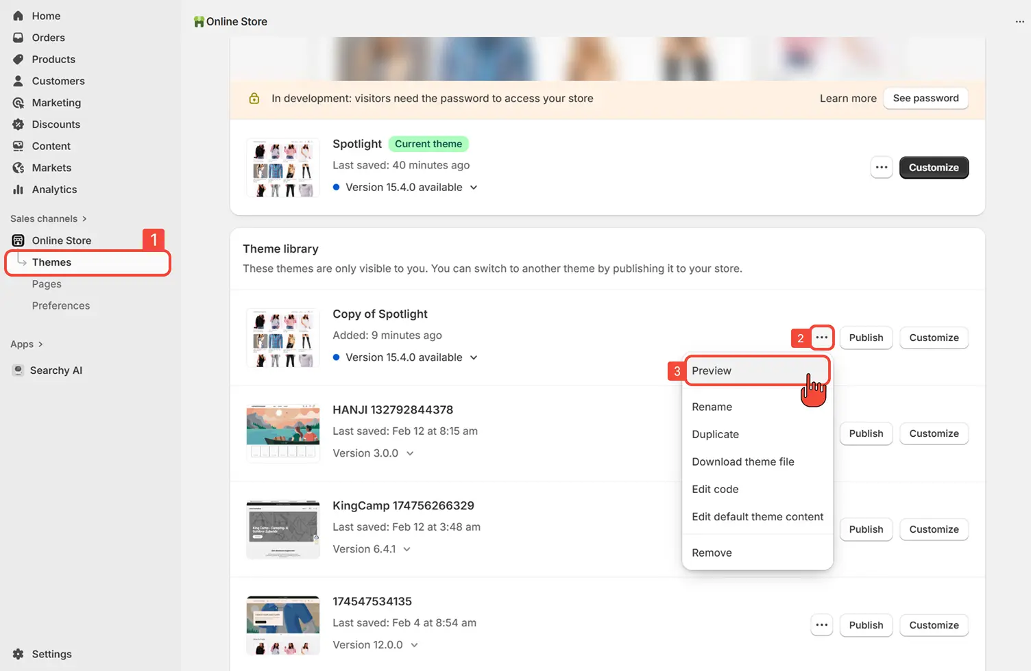Select the Products icon in the sidebar
The image size is (1031, 671).
(x=19, y=60)
